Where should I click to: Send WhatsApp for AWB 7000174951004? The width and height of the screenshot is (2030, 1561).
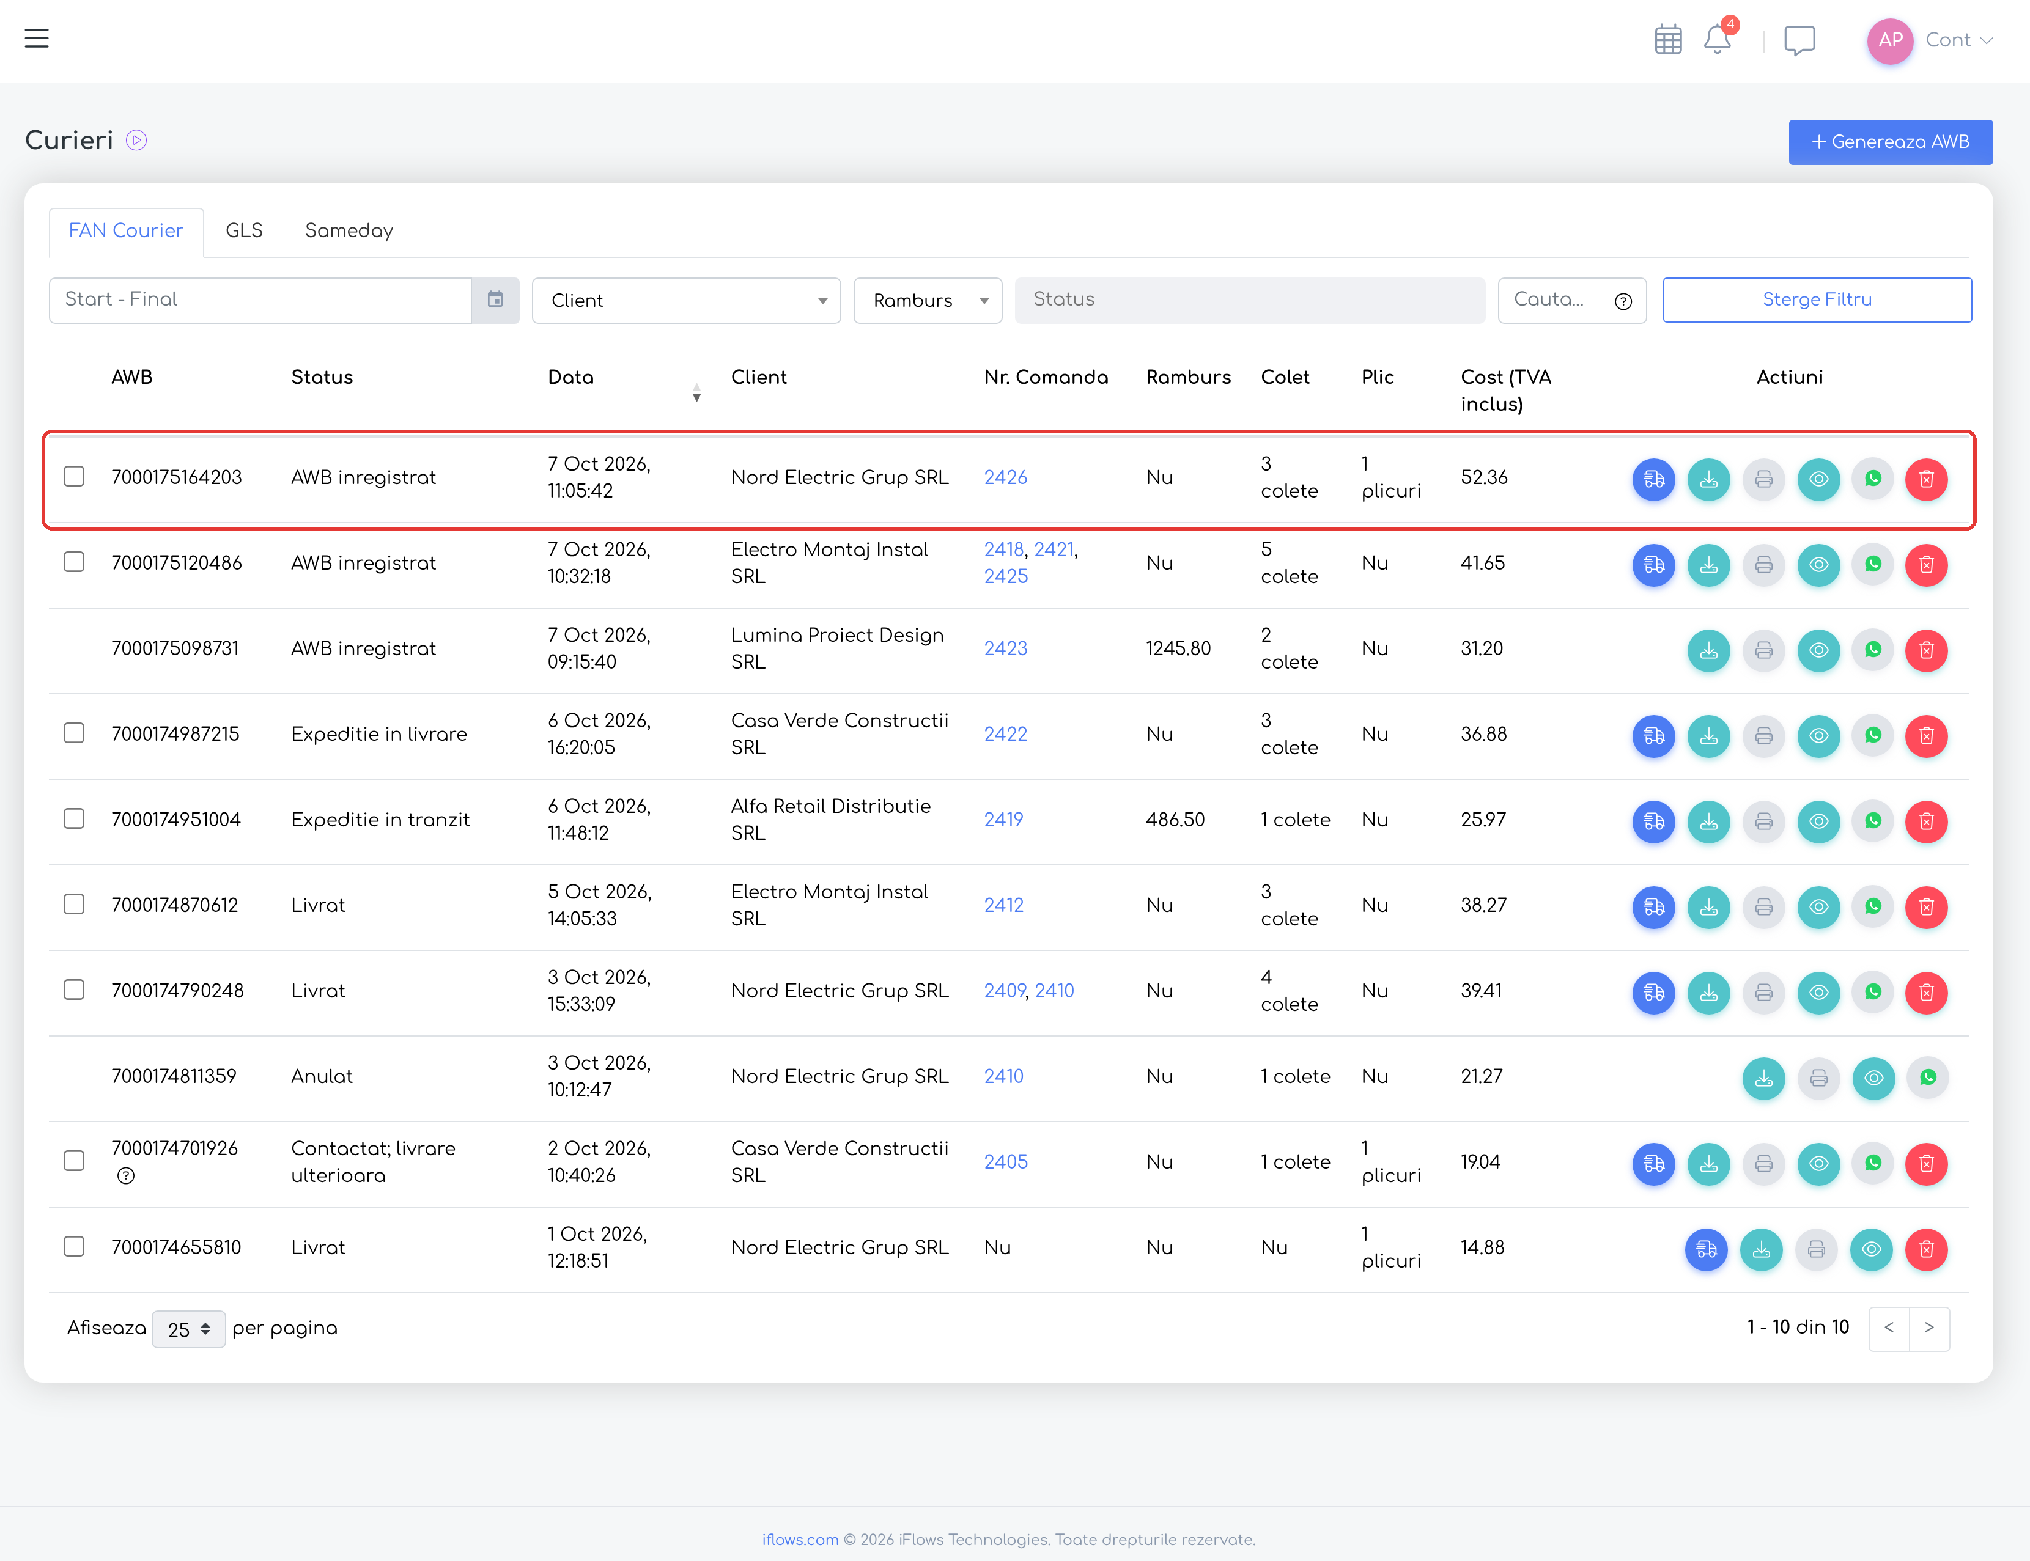(x=1873, y=821)
